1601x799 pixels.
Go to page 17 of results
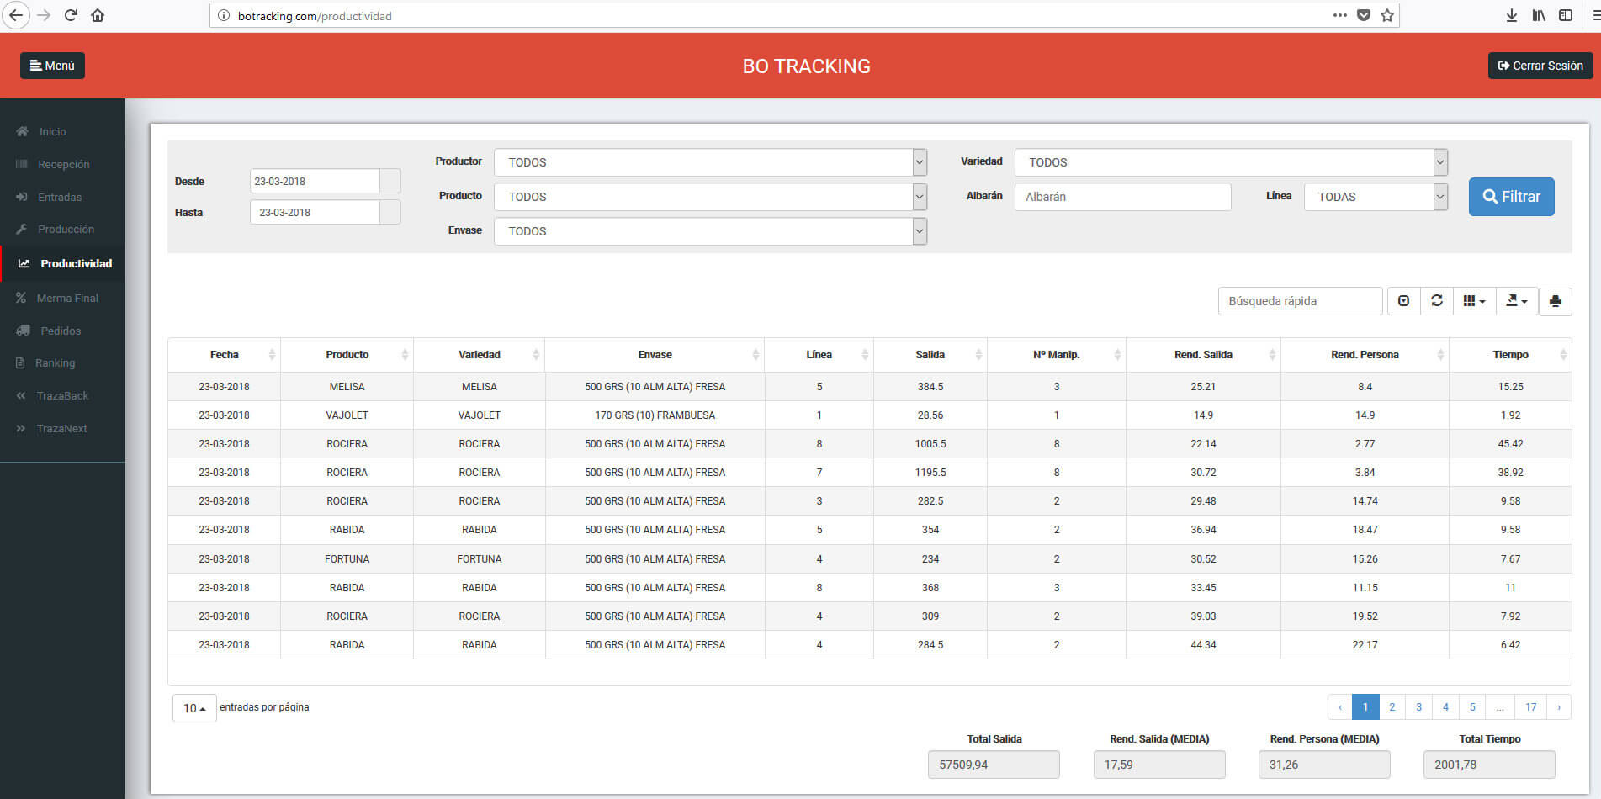pyautogui.click(x=1530, y=707)
